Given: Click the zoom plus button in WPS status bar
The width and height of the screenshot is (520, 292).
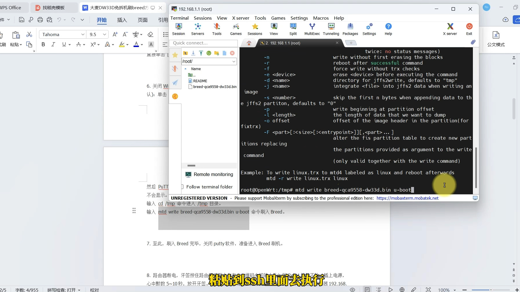Looking at the screenshot, I should (517, 290).
